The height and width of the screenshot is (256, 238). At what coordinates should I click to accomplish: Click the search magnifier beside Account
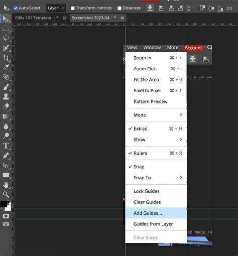coord(210,48)
